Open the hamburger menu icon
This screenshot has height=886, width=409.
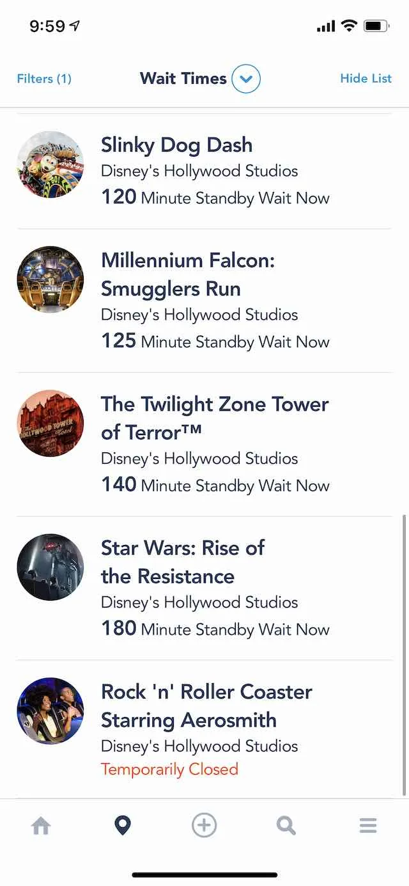[368, 826]
